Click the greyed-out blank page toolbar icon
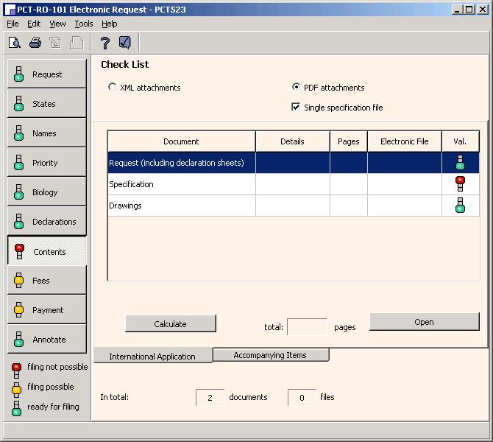493x442 pixels. (77, 43)
